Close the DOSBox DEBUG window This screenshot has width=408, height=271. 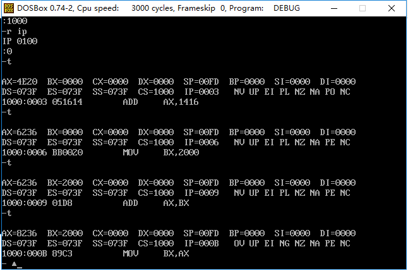tap(392, 8)
